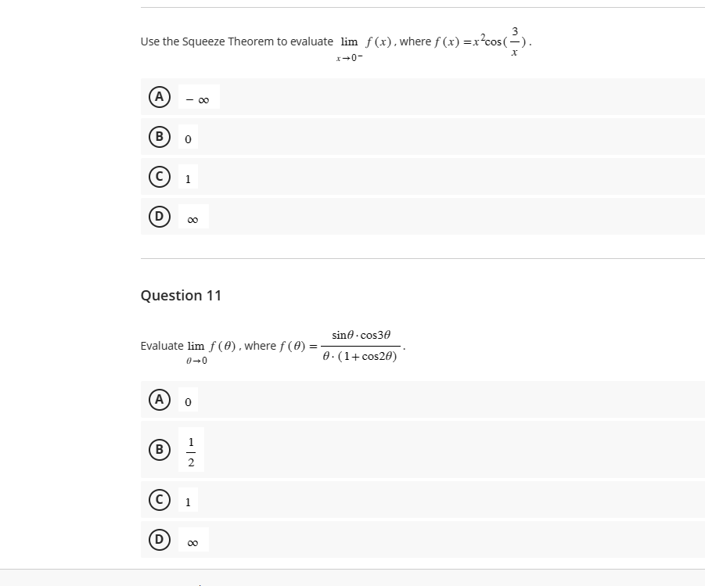Click the answer value 1 below Question 10
Image resolution: width=705 pixels, height=586 pixels.
click(188, 179)
